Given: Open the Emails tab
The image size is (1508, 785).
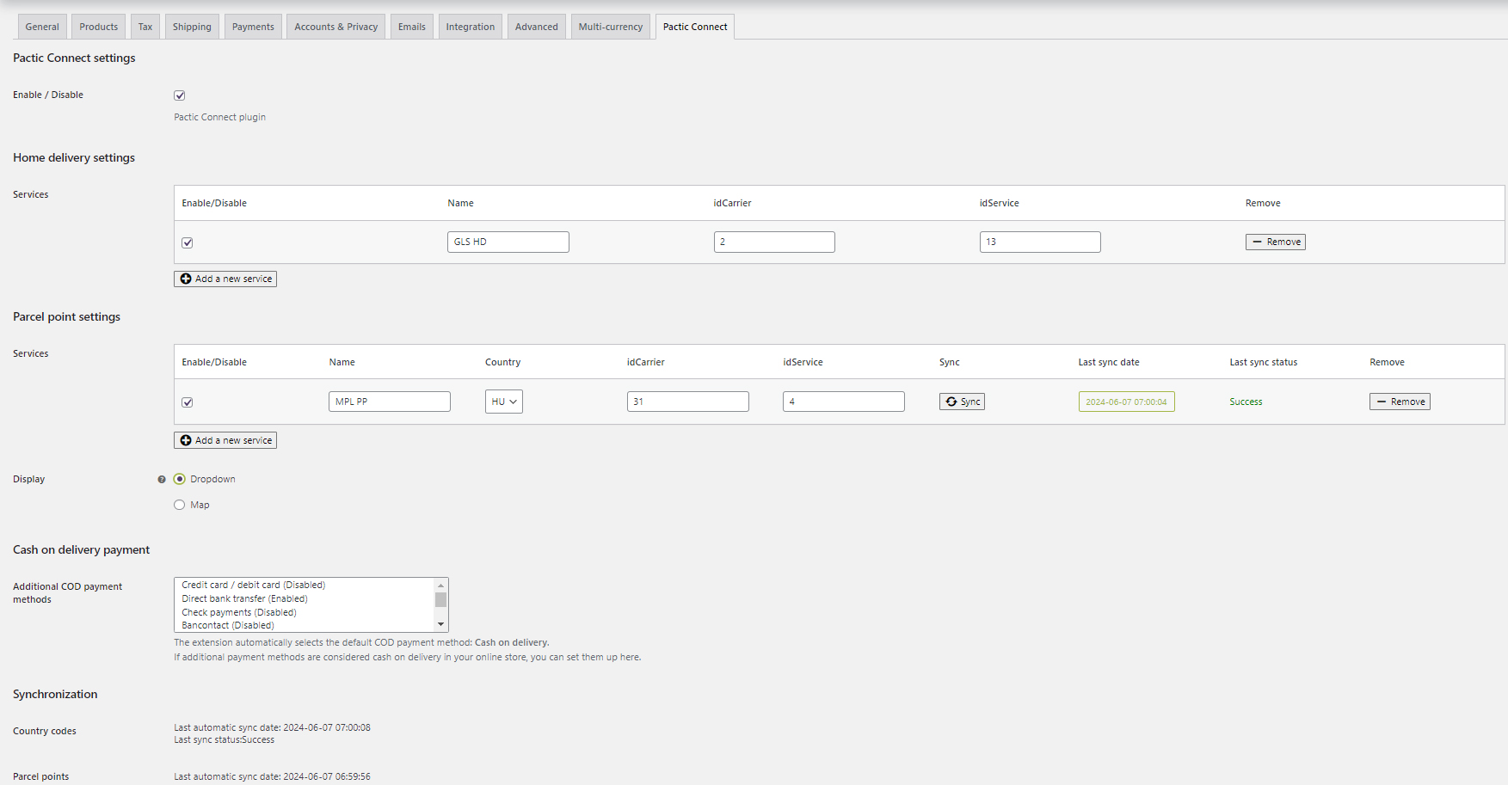Looking at the screenshot, I should point(412,27).
